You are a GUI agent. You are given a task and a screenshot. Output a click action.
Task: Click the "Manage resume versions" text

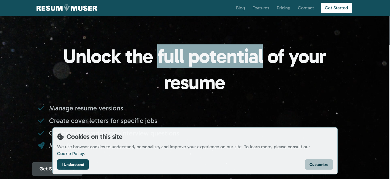pyautogui.click(x=86, y=108)
